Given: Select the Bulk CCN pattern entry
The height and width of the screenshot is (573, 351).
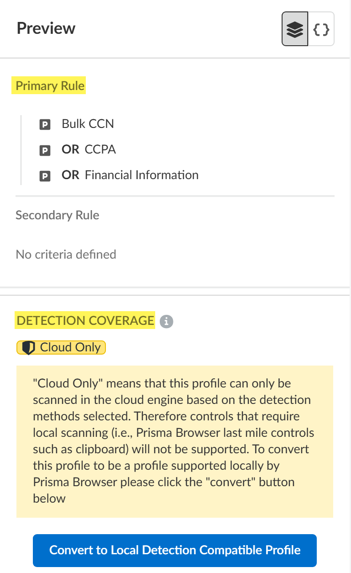Looking at the screenshot, I should tap(88, 124).
